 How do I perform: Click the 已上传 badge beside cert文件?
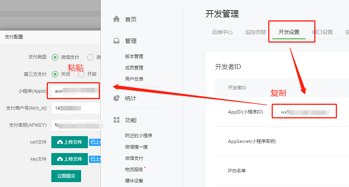(x=95, y=142)
